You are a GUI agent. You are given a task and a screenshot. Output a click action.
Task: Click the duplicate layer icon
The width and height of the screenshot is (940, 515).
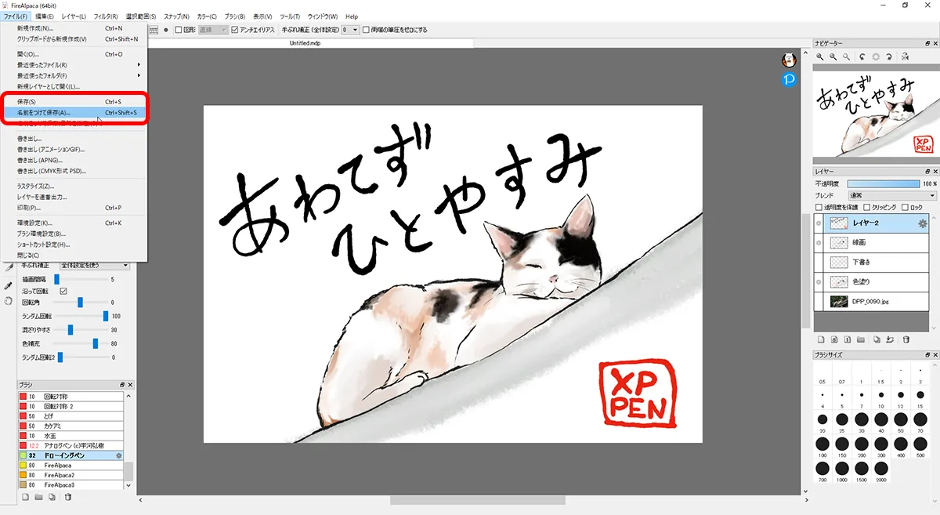(x=877, y=339)
